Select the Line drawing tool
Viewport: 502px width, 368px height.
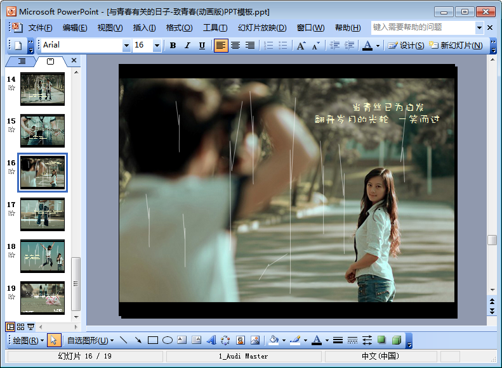point(124,340)
